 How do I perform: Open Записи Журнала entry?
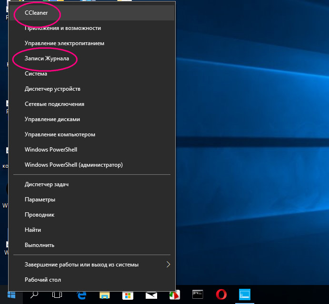(x=92, y=58)
